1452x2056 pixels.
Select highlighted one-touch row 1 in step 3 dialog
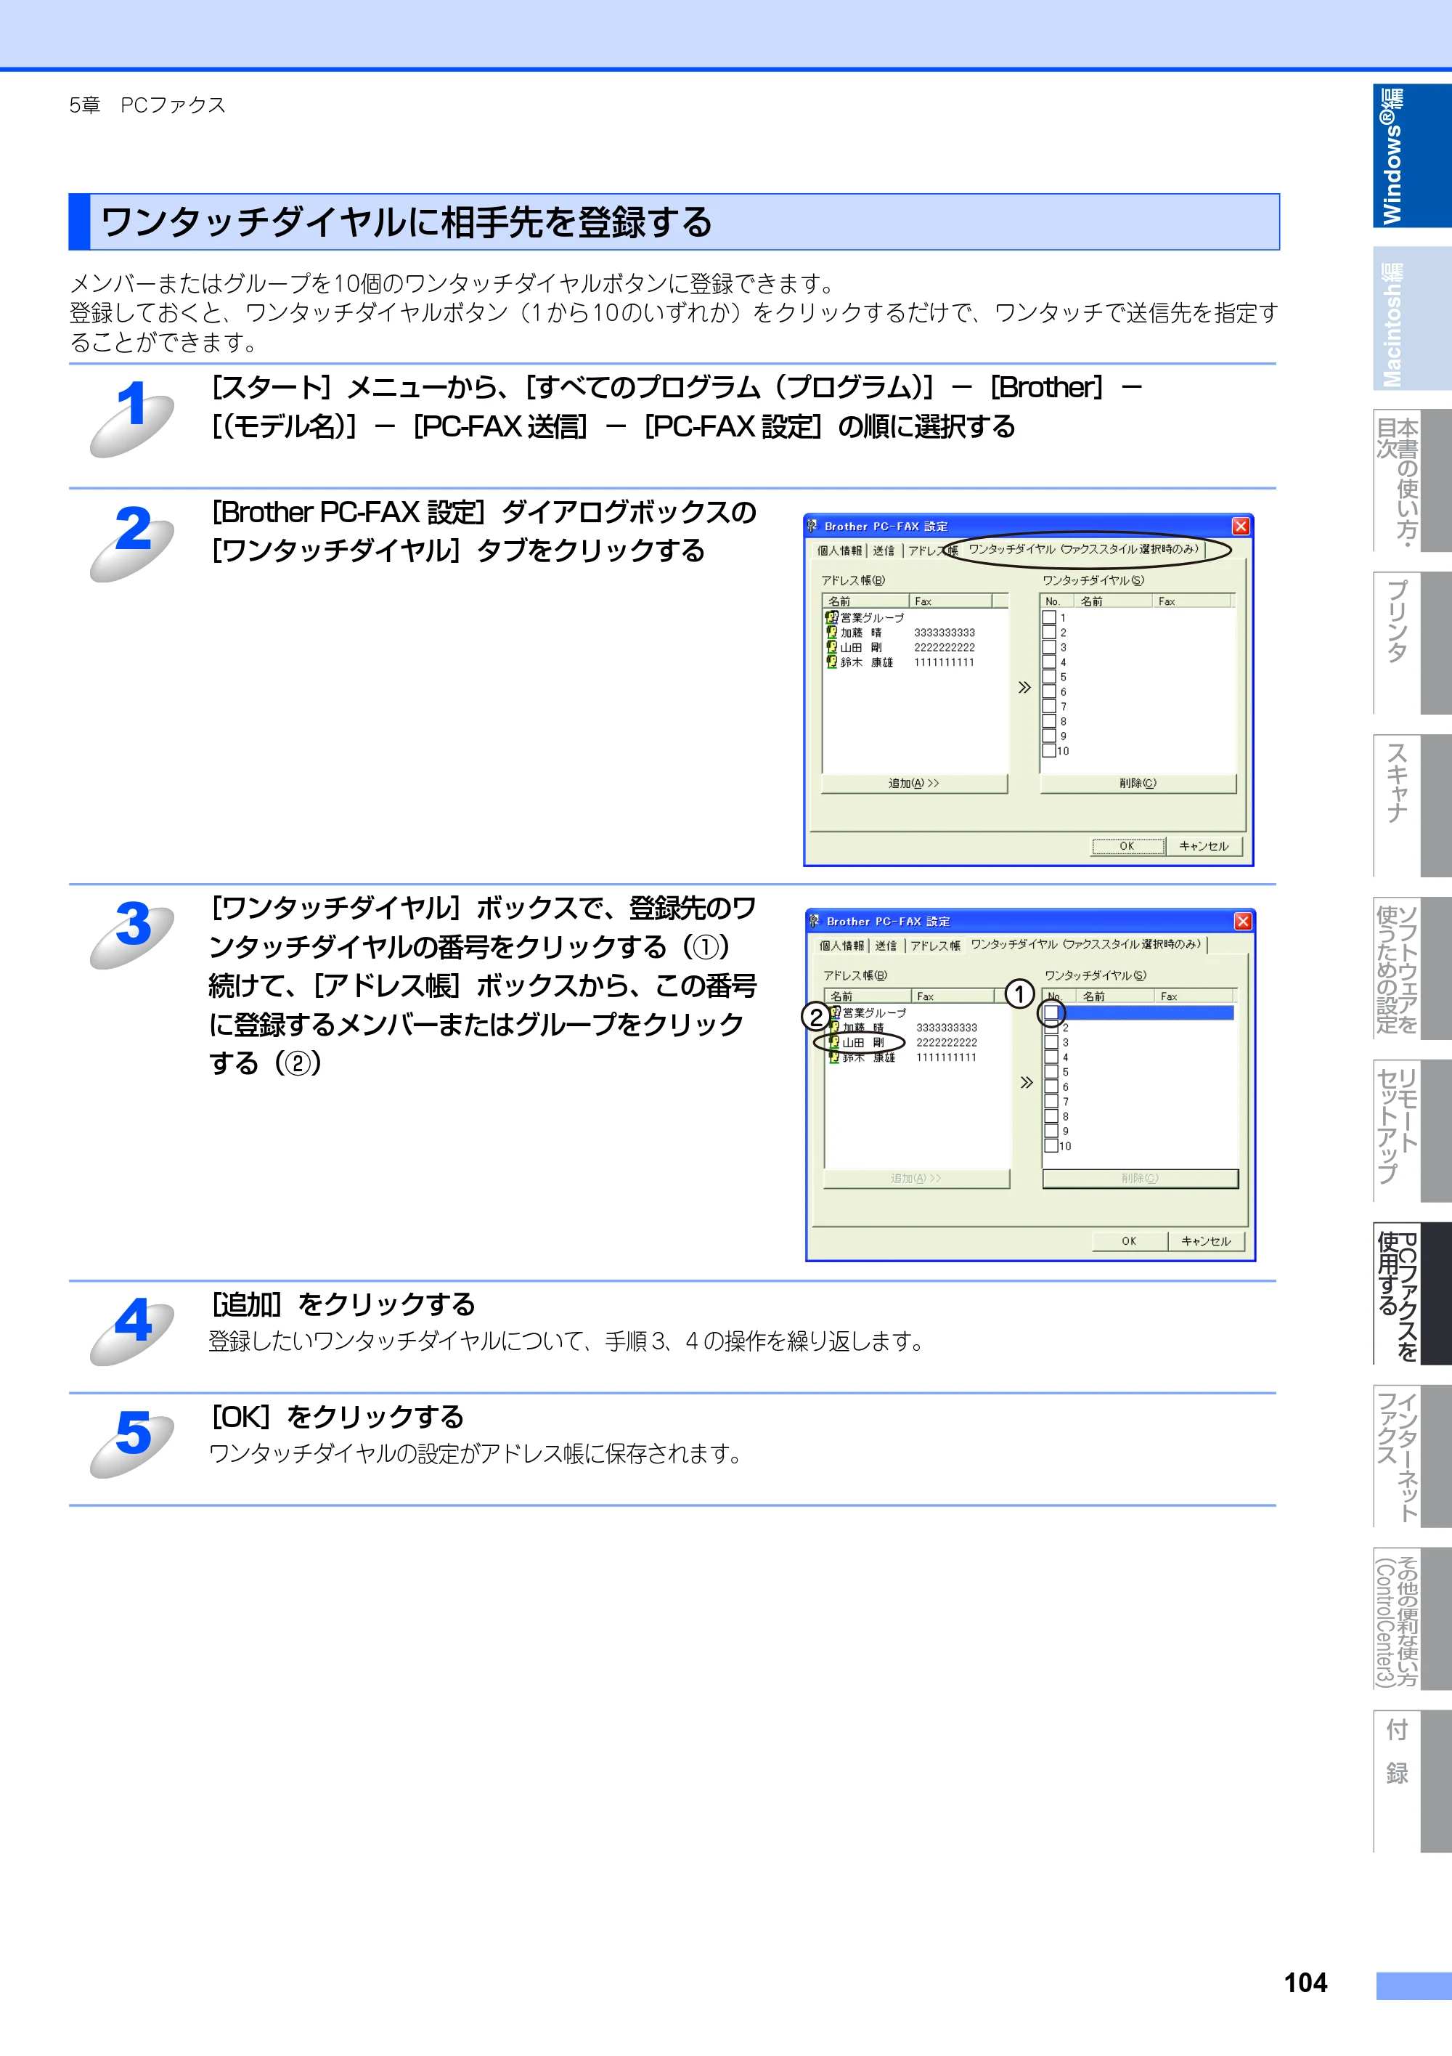point(1140,1013)
